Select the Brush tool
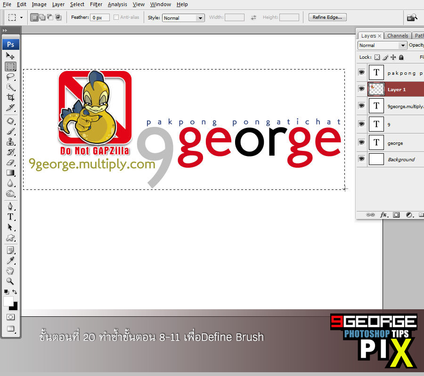Image resolution: width=424 pixels, height=376 pixels. coord(10,131)
